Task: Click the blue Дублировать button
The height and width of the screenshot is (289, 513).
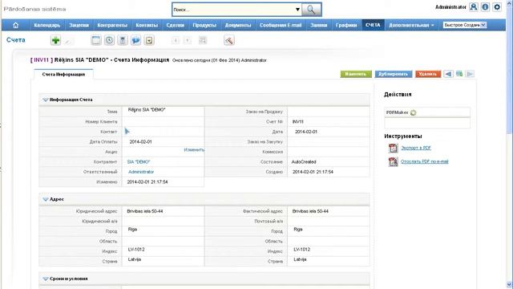Action: pos(393,74)
